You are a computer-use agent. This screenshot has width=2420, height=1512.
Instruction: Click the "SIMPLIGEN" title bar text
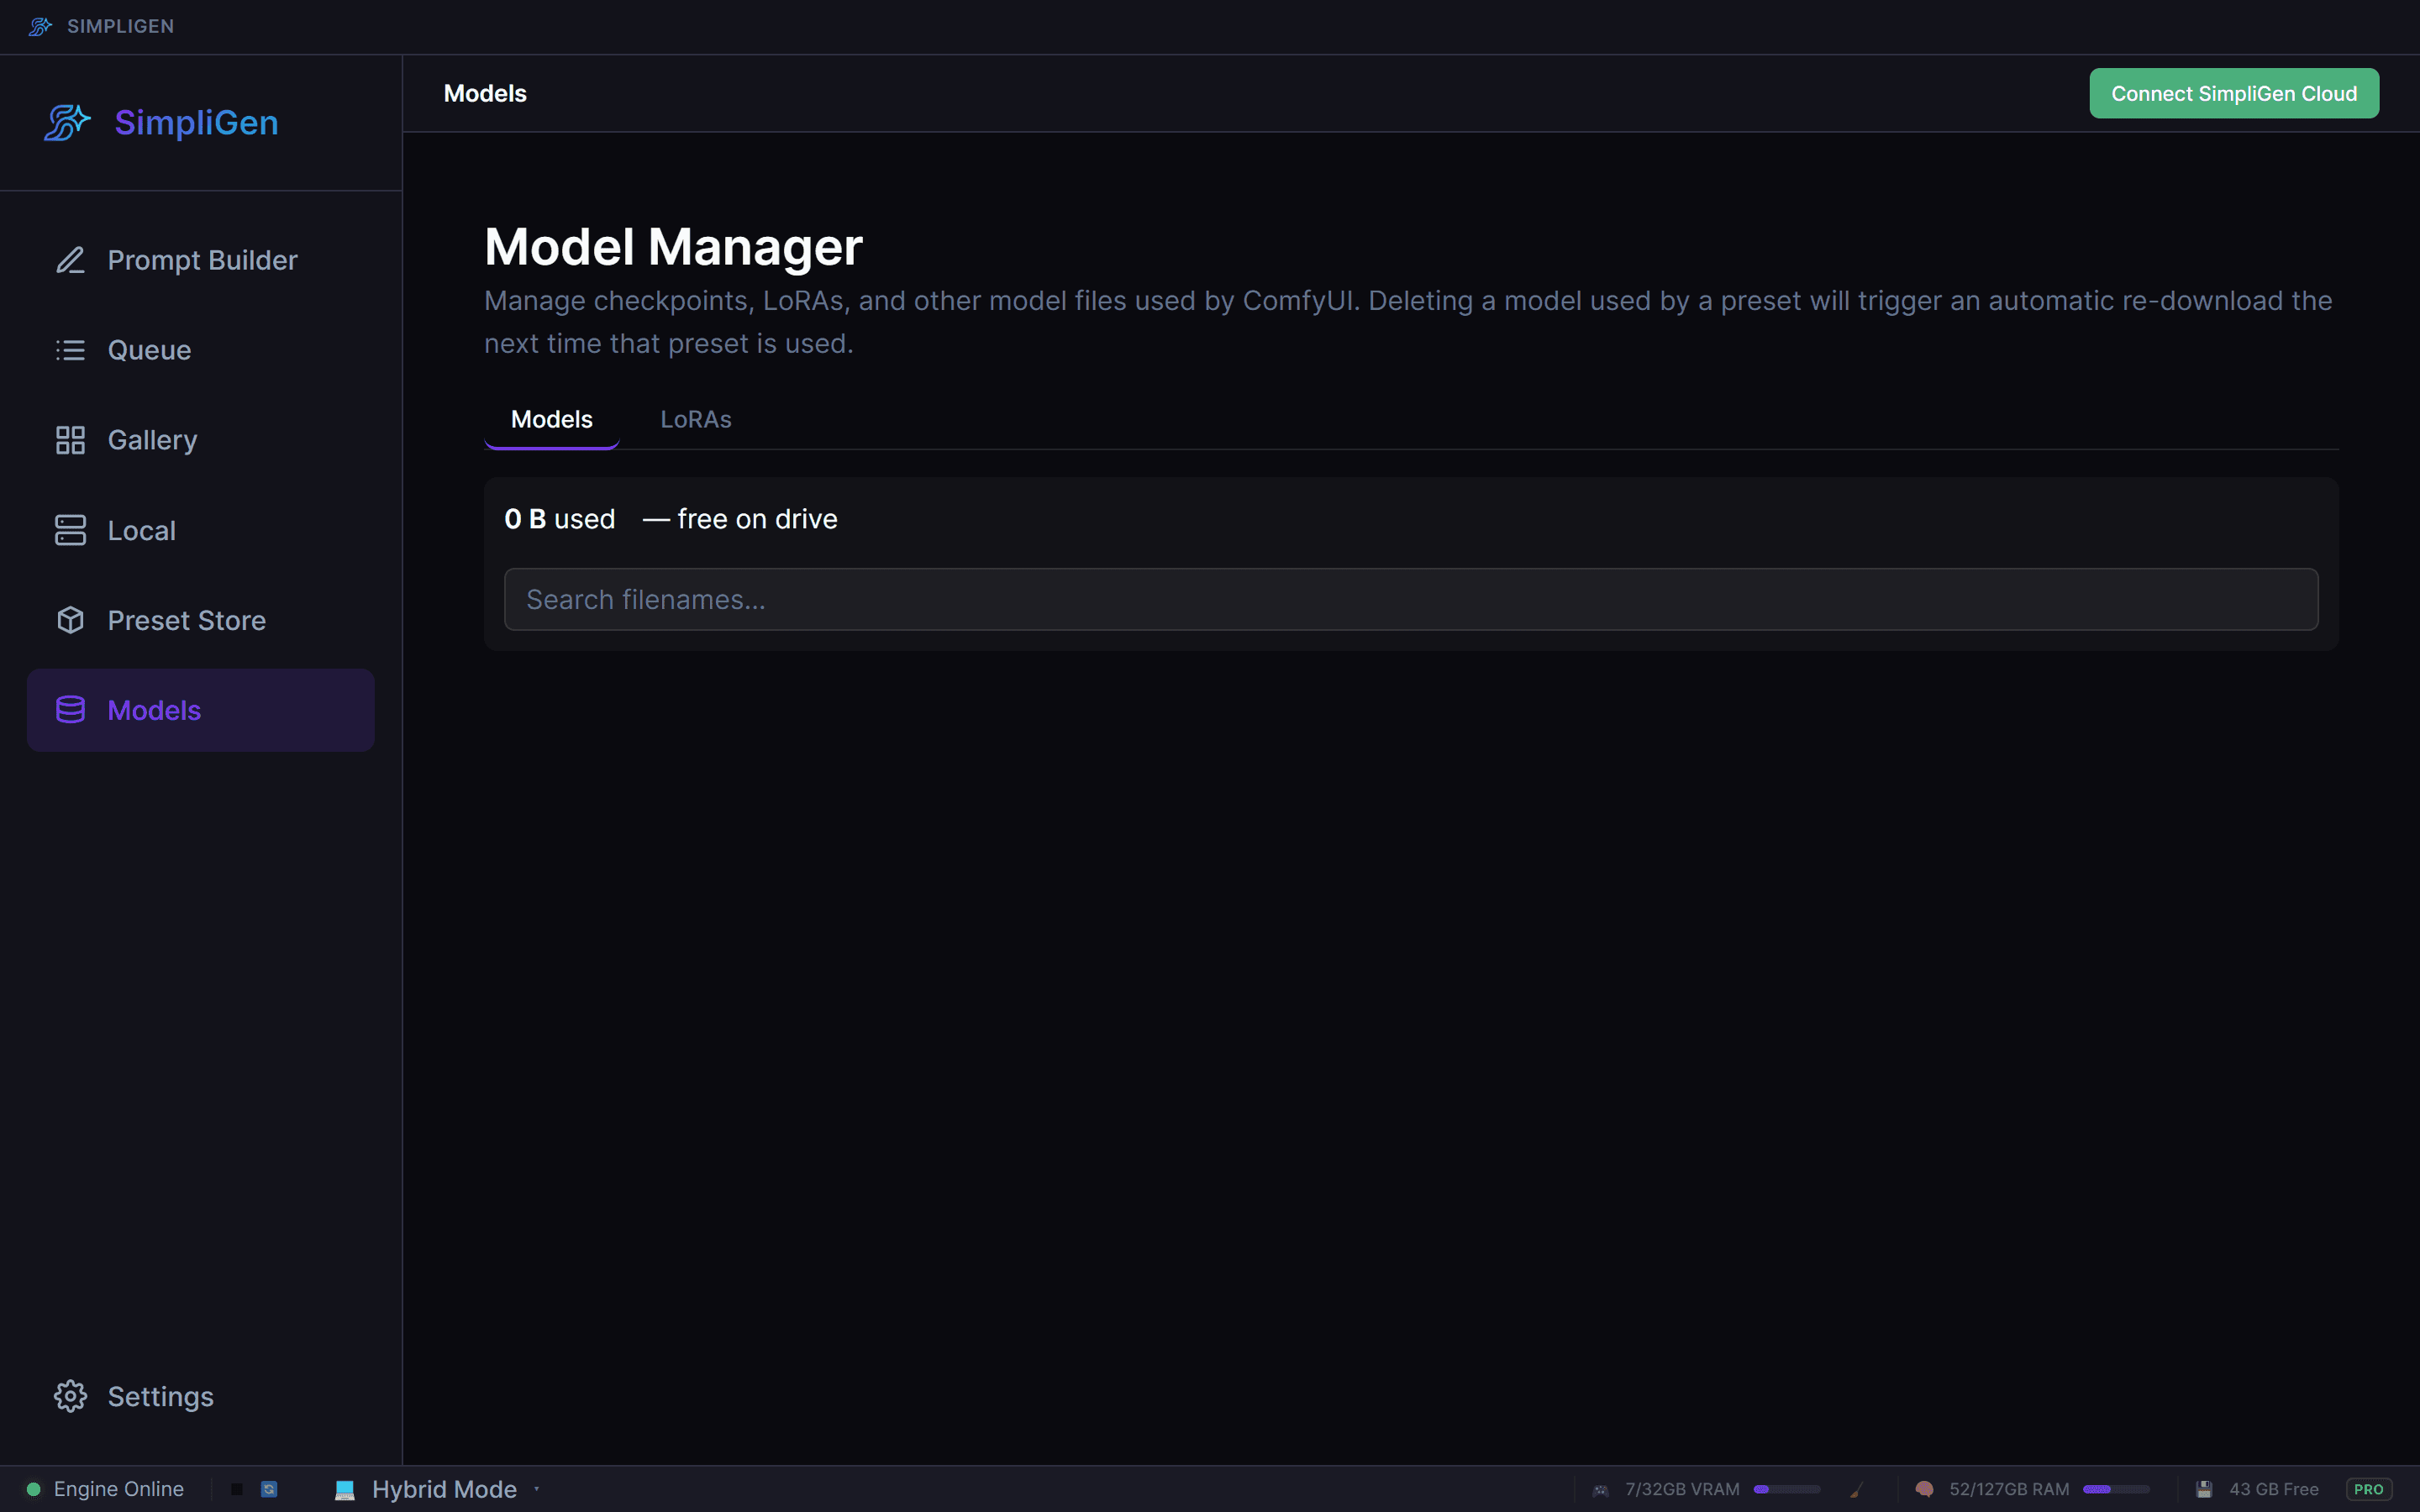[121, 26]
